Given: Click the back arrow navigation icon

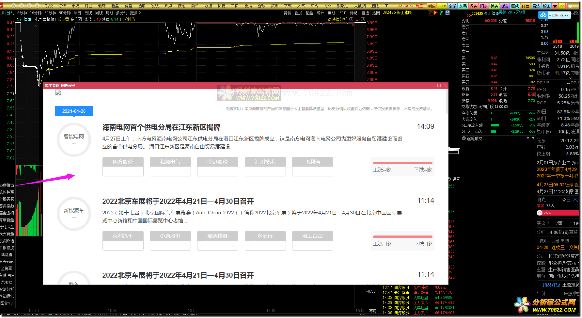Looking at the screenshot, I should tap(22, 5).
